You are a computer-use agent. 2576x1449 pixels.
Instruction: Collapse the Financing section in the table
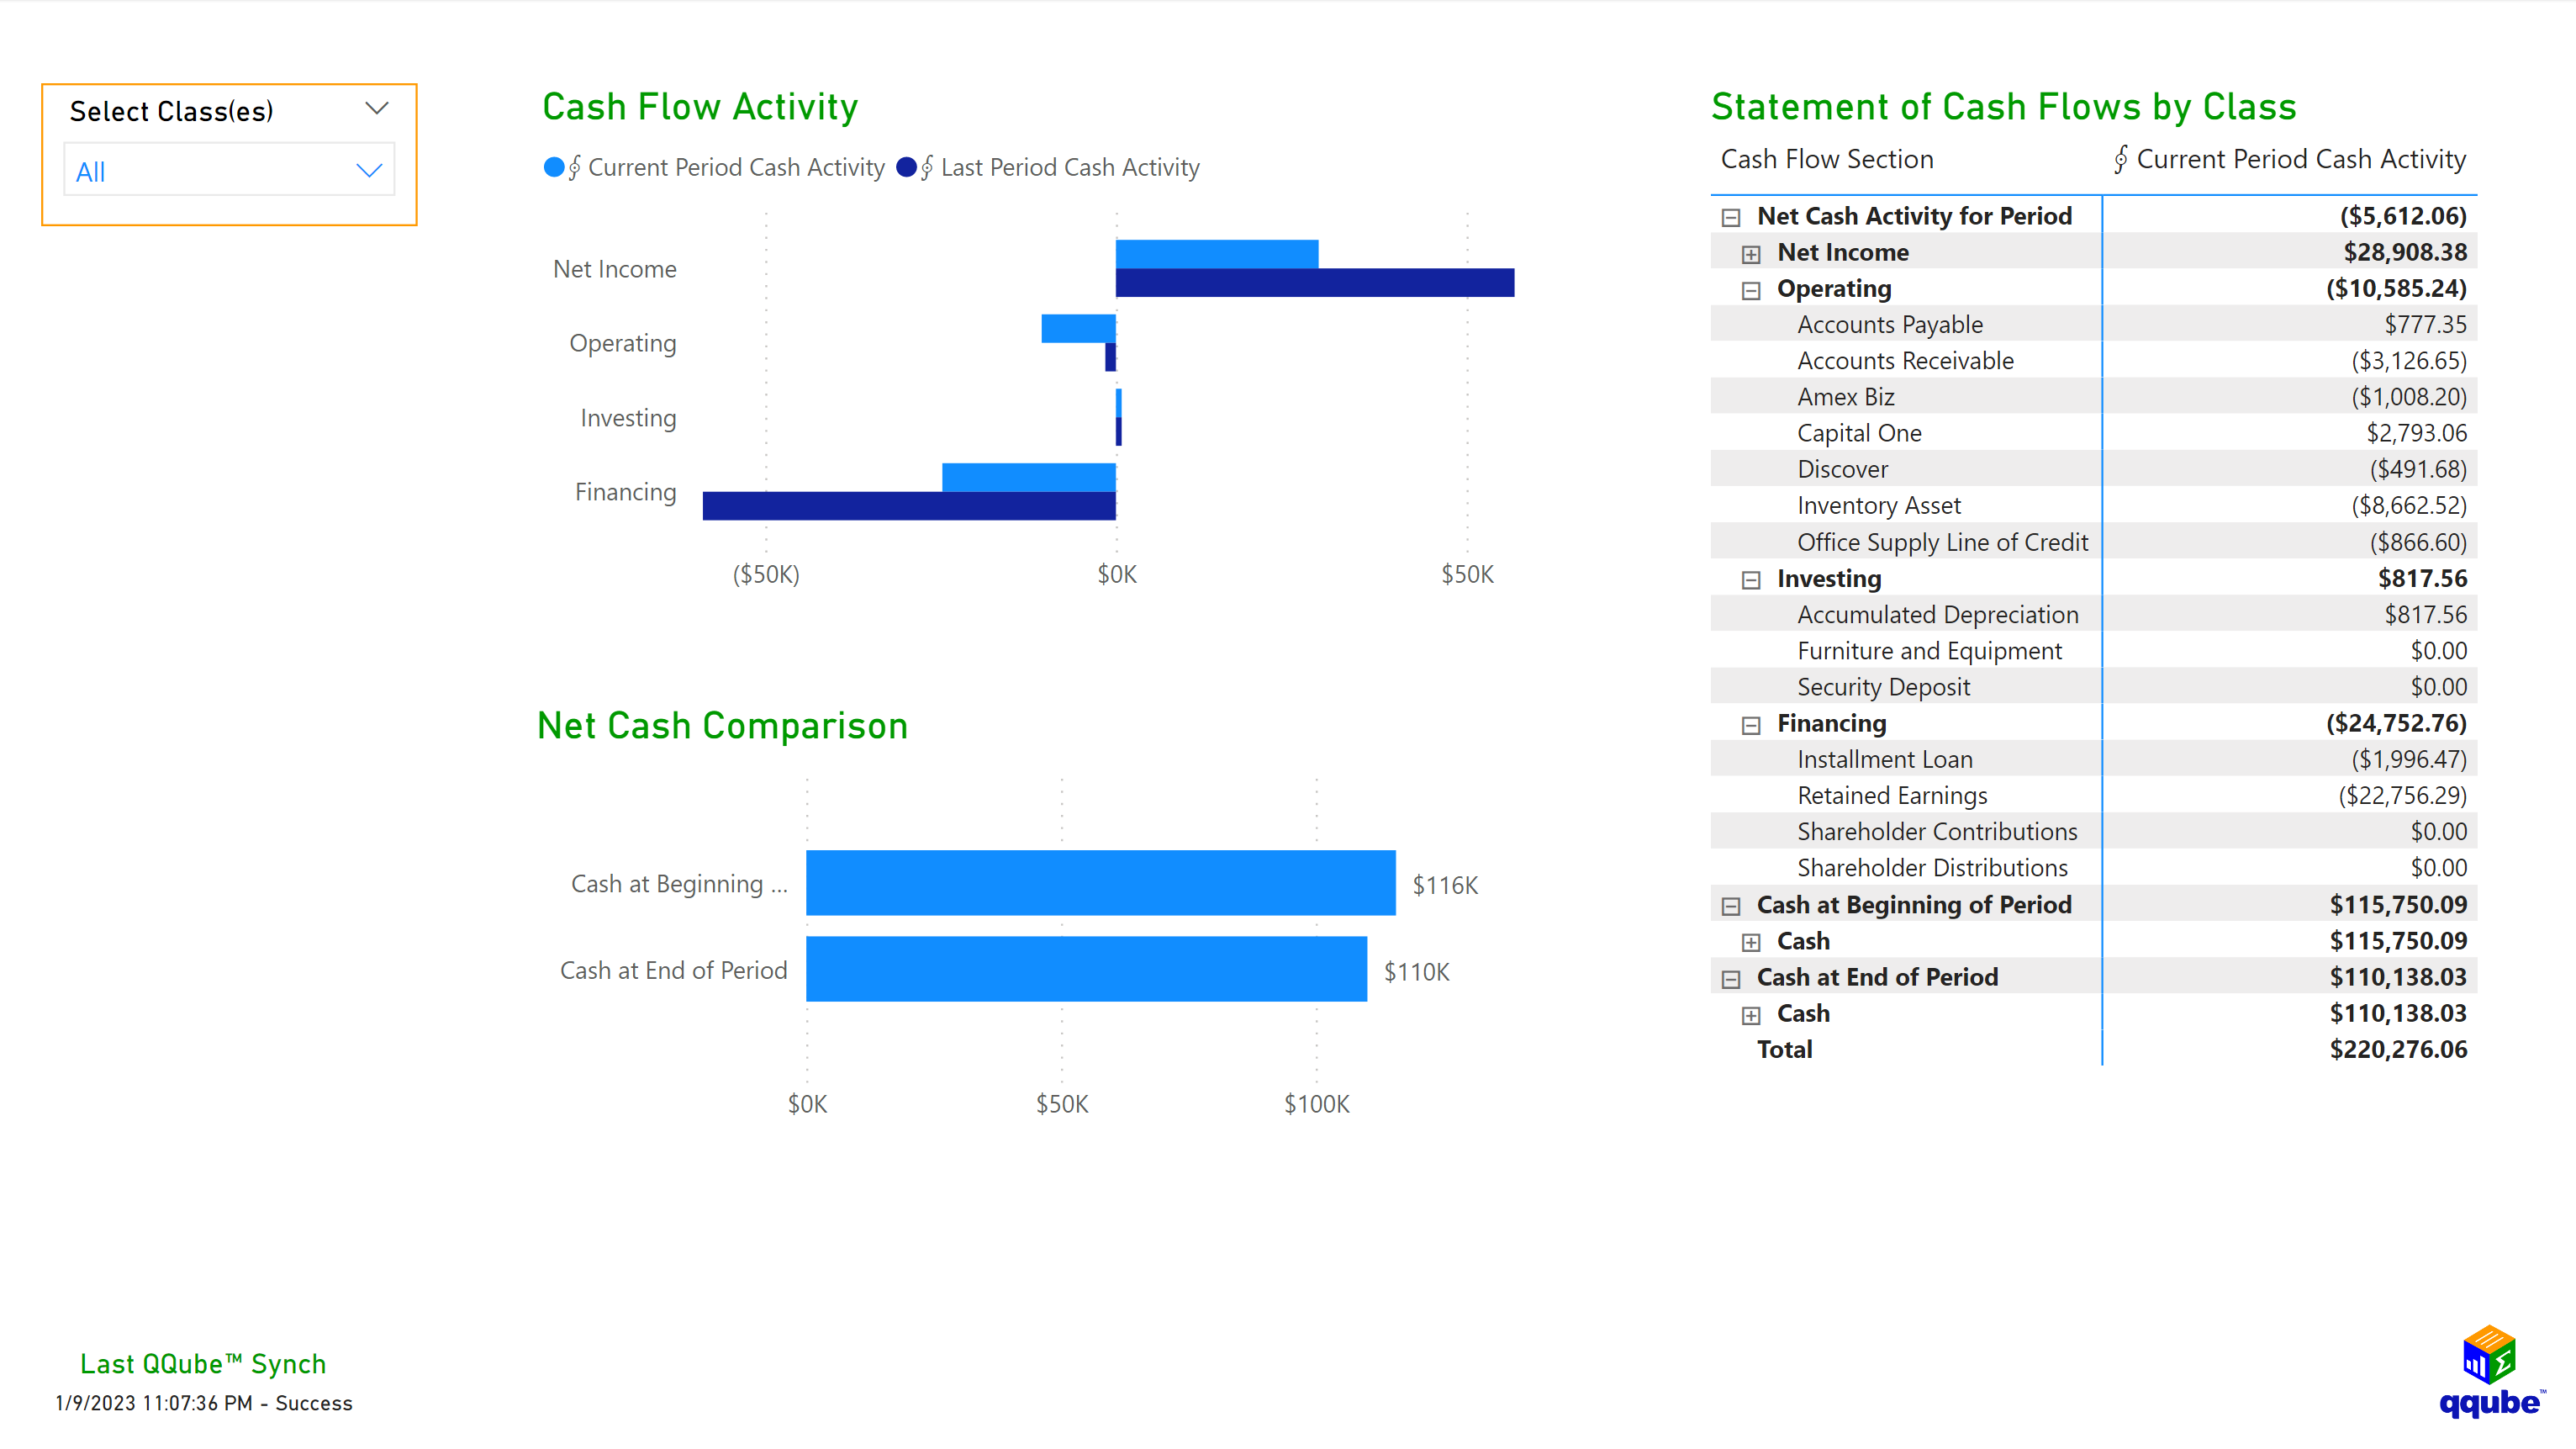pos(1751,723)
